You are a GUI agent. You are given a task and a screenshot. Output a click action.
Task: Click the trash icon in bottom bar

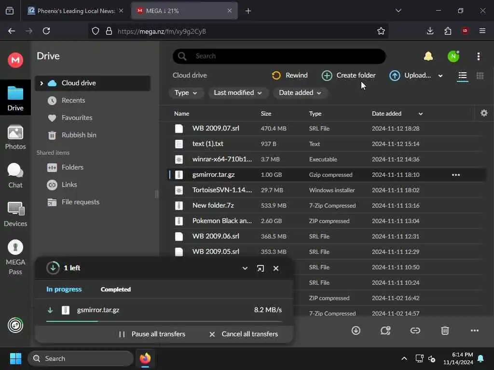pos(444,330)
